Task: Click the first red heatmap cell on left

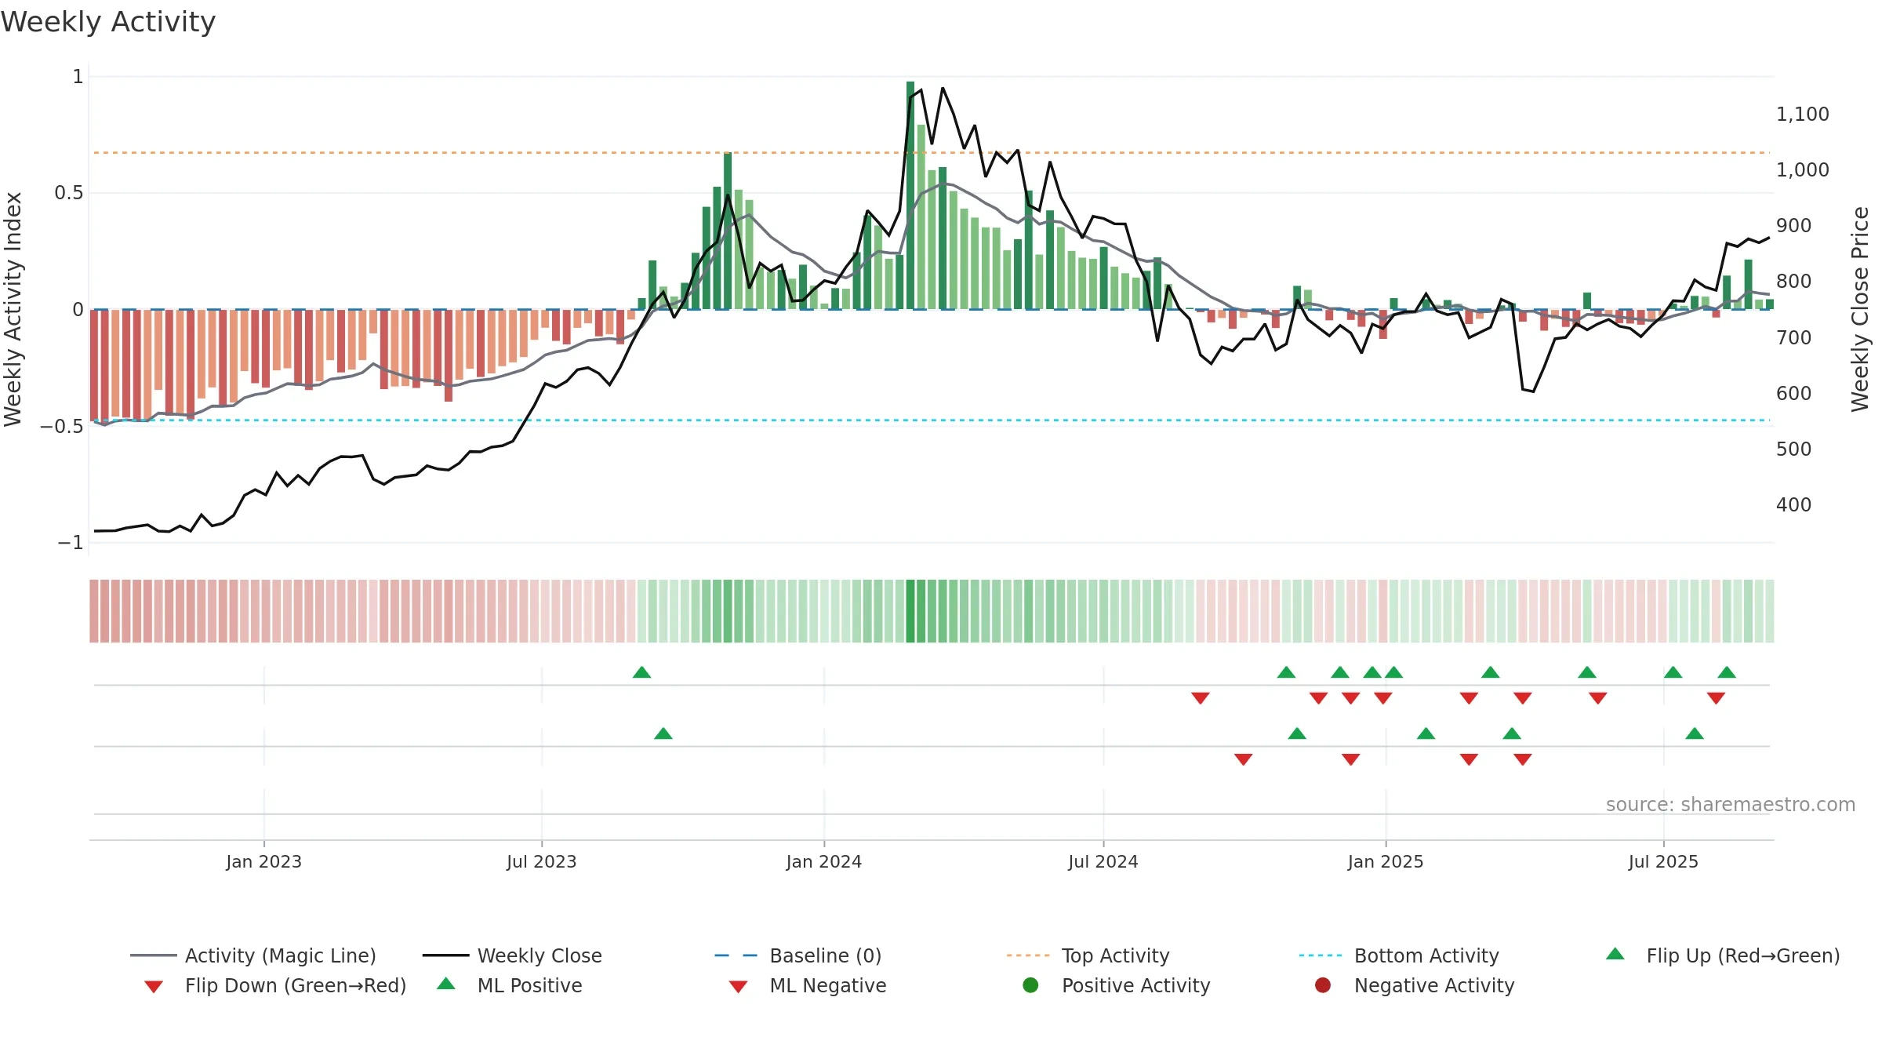Action: point(94,611)
